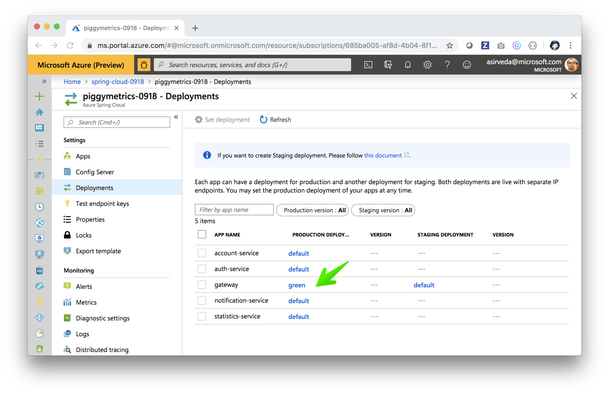Open the Dashboard sidebar icon

(39, 128)
